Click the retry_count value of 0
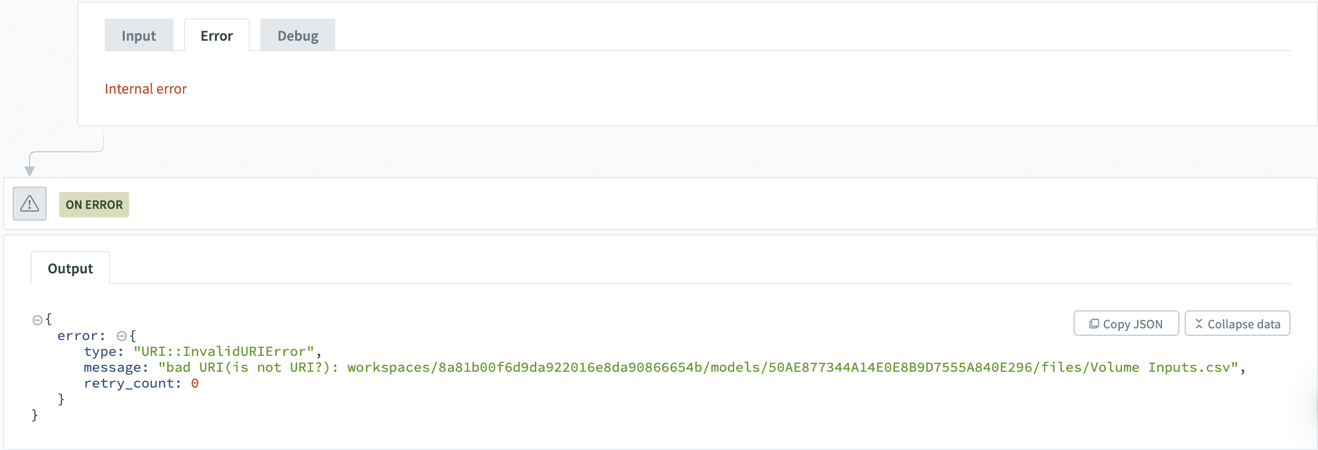1318x450 pixels. 195,383
